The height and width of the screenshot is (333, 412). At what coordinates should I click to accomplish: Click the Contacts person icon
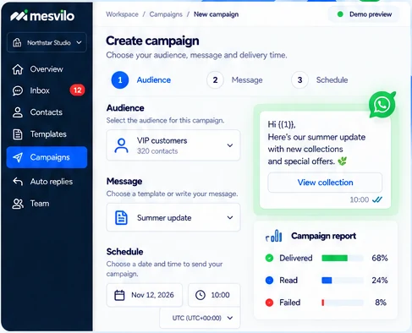click(18, 112)
